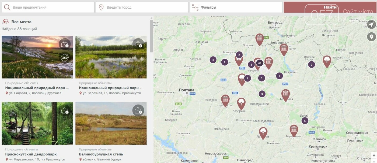Select the museum marker near Барвенково
Screen dimensions: 377x163
[x=294, y=130]
